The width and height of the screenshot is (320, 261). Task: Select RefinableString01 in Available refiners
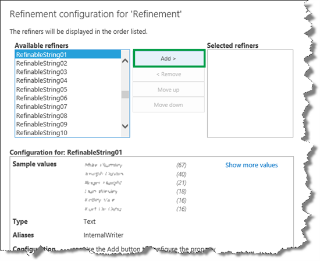(x=68, y=55)
